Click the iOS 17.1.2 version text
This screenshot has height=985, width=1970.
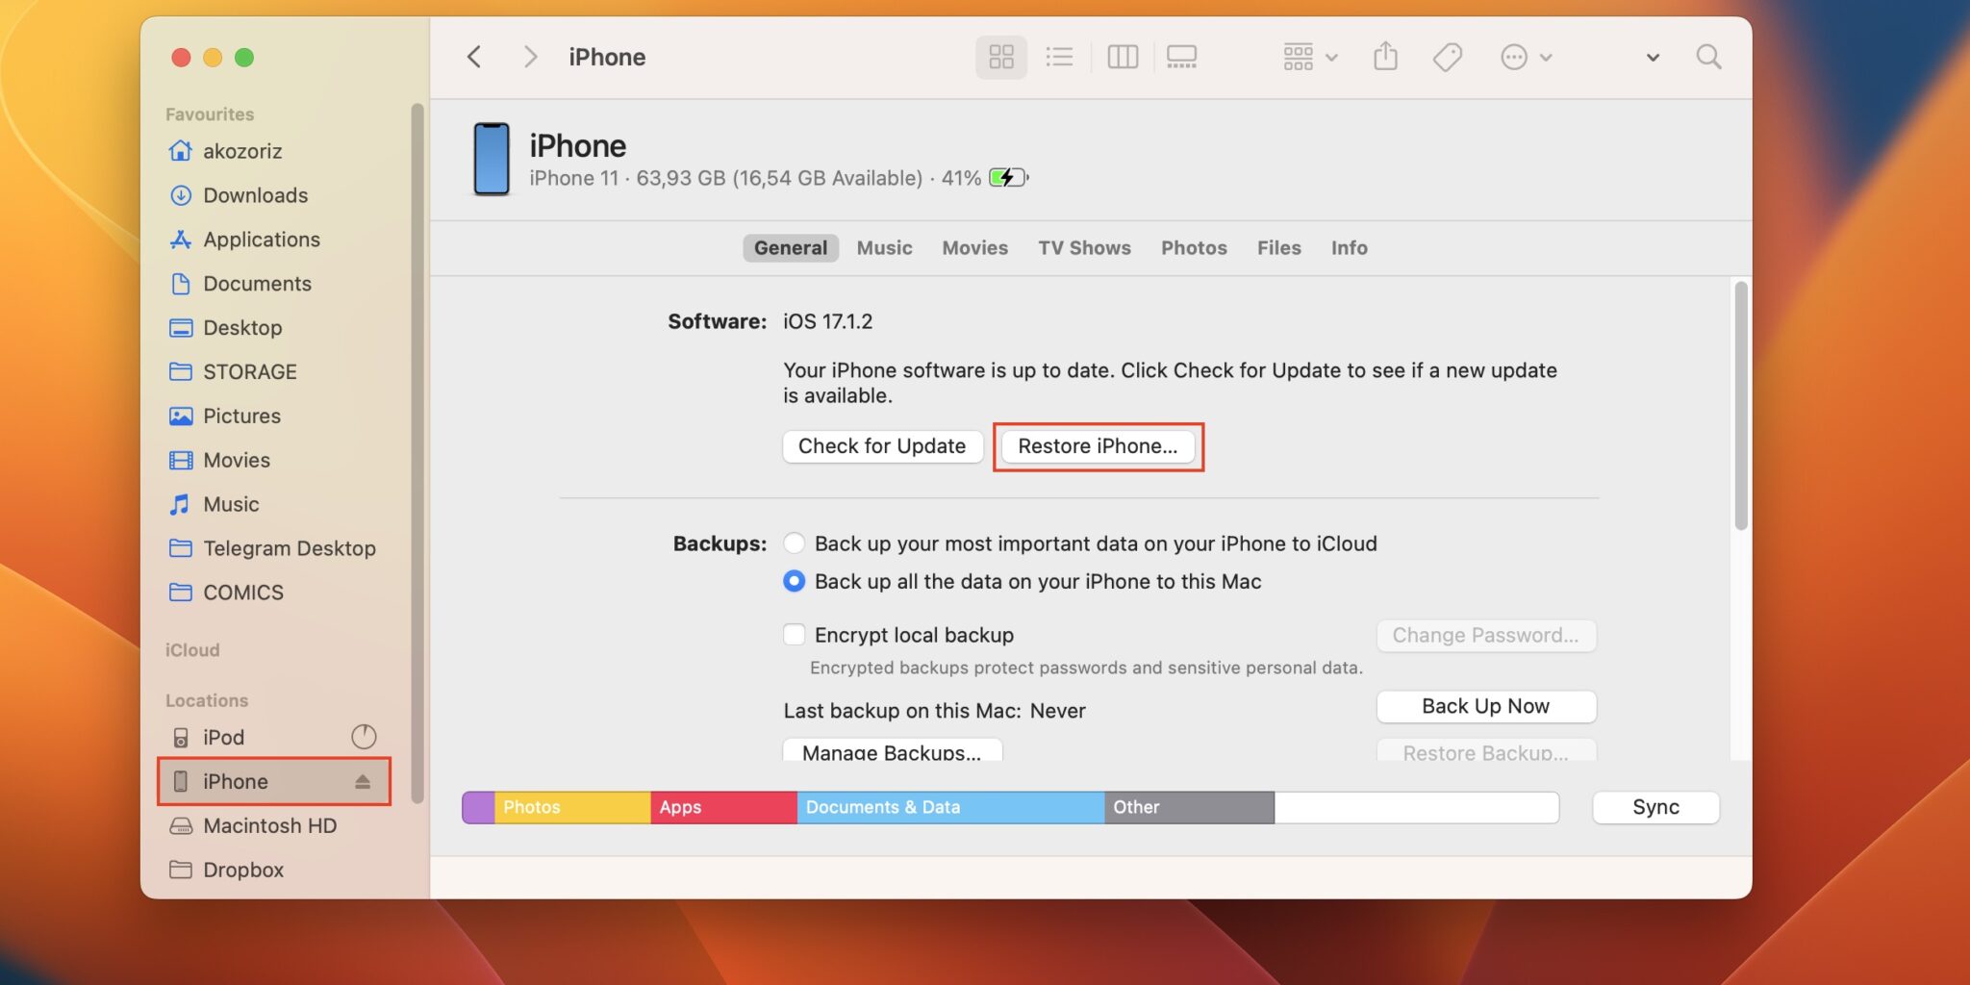827,321
